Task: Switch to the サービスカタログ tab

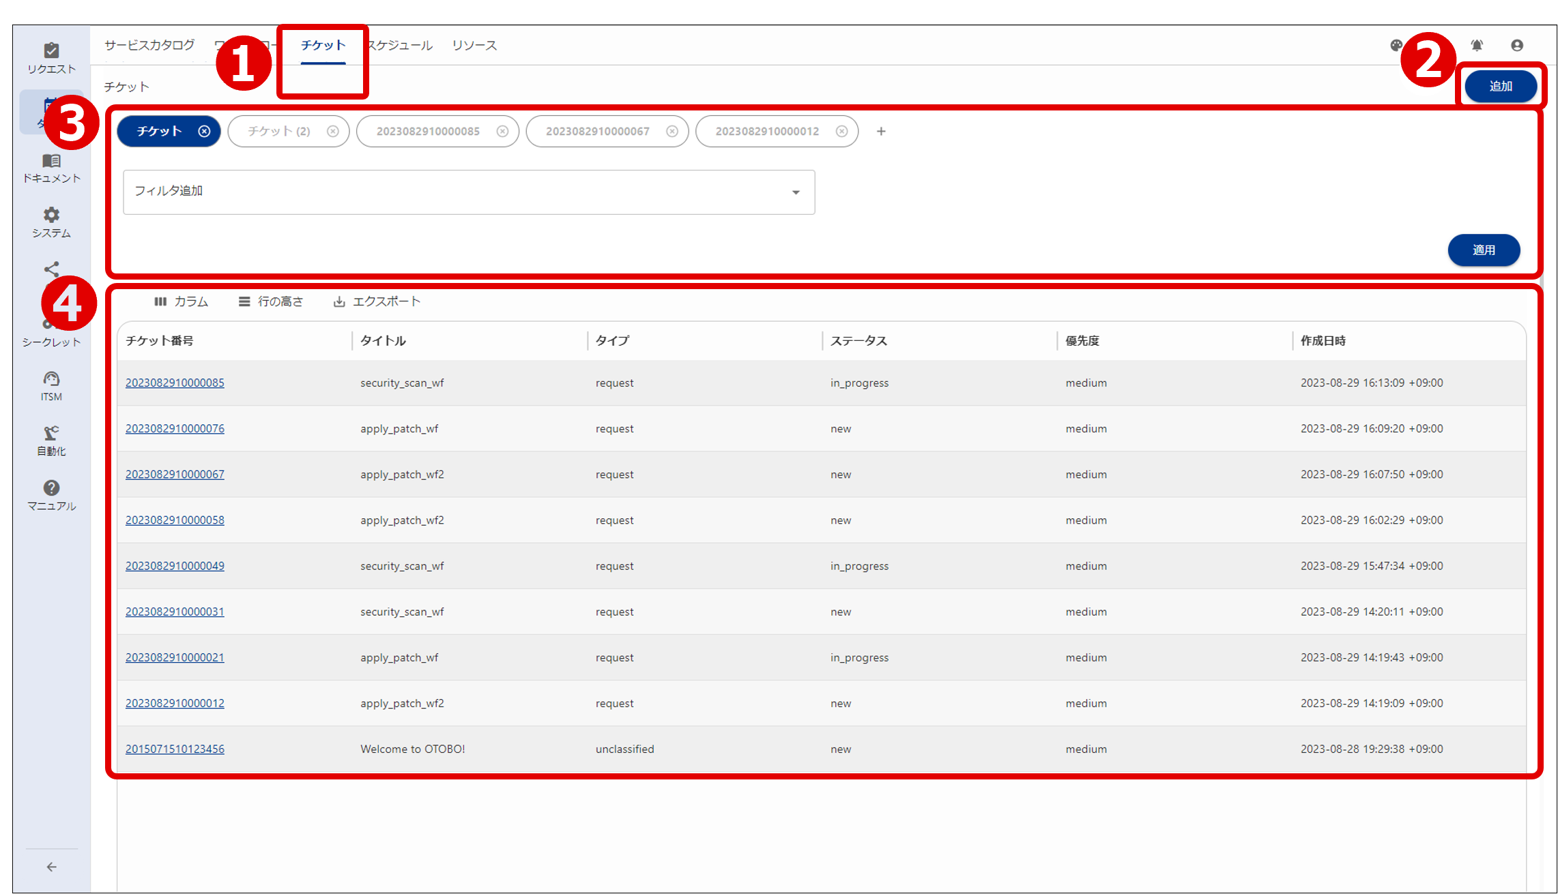Action: [x=149, y=45]
